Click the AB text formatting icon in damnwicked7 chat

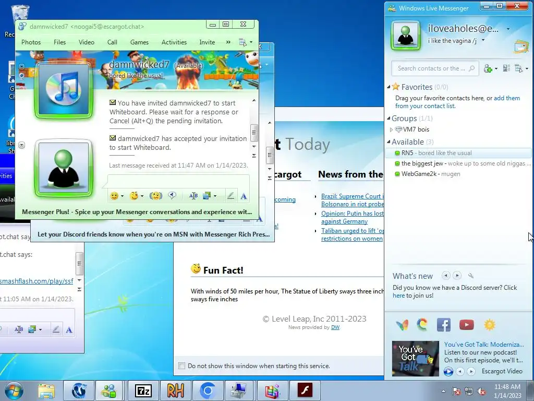pos(193,196)
